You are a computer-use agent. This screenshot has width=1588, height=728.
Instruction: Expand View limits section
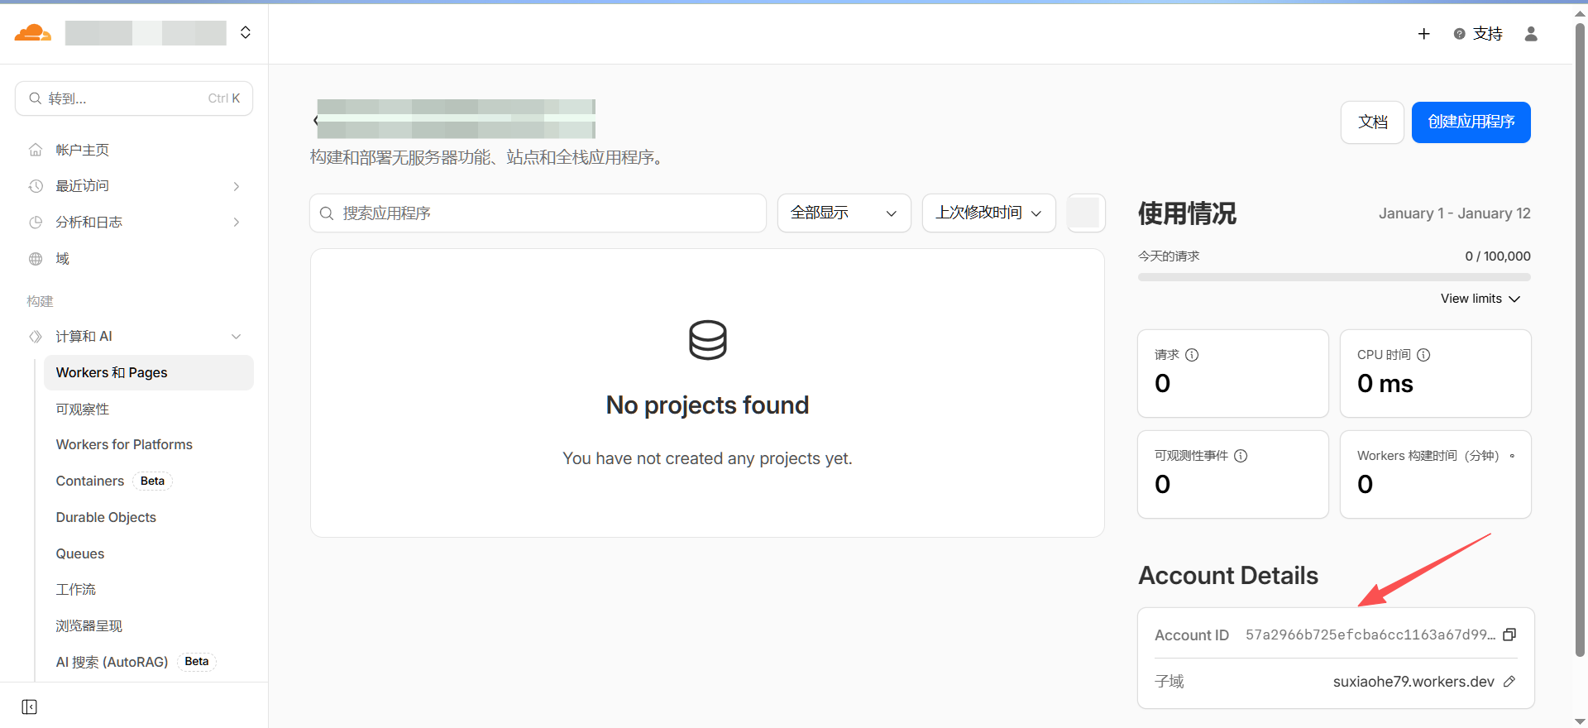1480,299
